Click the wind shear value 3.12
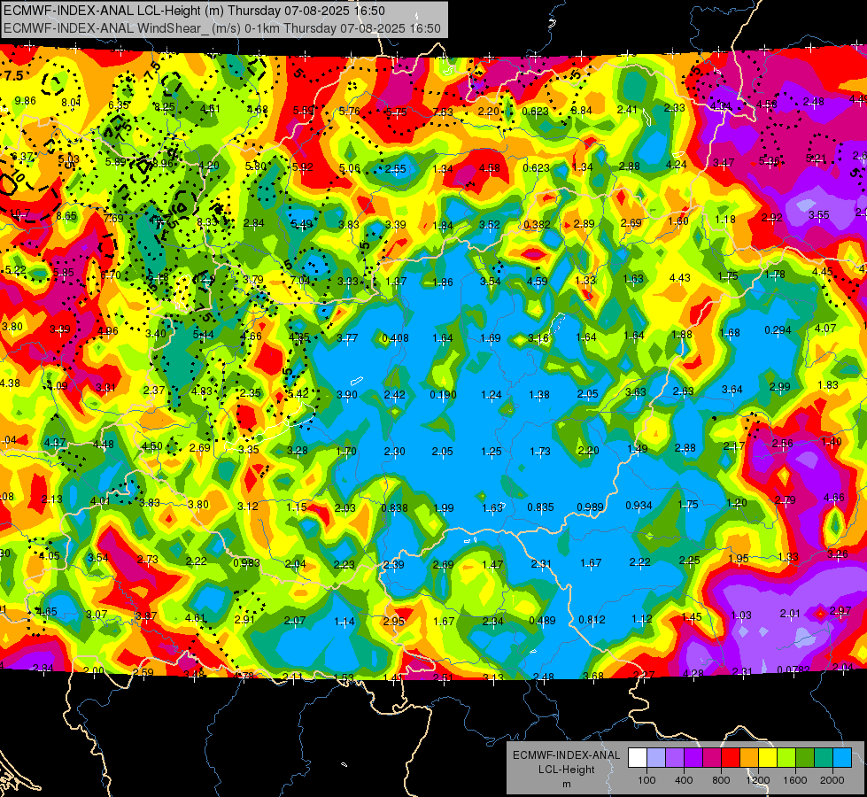Screen dimensions: 867x797 point(248,506)
